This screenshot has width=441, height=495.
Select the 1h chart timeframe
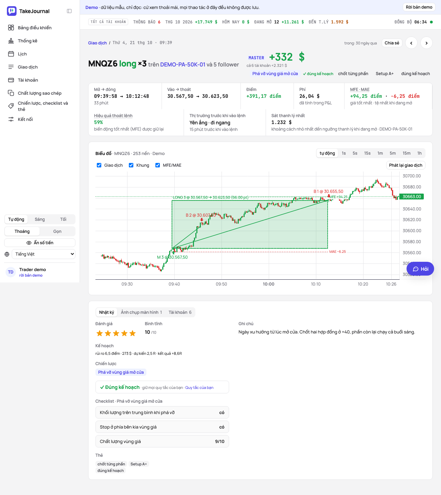[x=419, y=153]
